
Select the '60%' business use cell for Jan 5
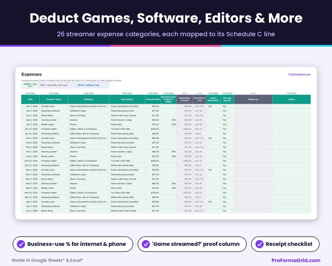click(x=169, y=120)
